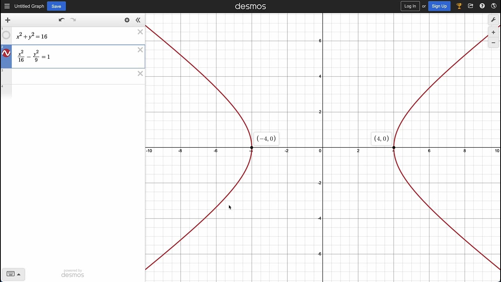Click the Log In button
The width and height of the screenshot is (501, 282).
(410, 6)
